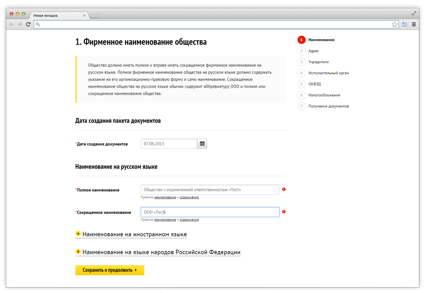Close the Новая вкладка tab
Viewport: 425px width, 293px height.
click(84, 16)
